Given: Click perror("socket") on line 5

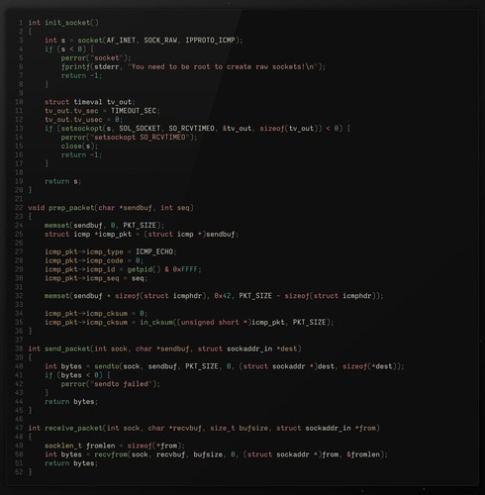Looking at the screenshot, I should pos(94,57).
